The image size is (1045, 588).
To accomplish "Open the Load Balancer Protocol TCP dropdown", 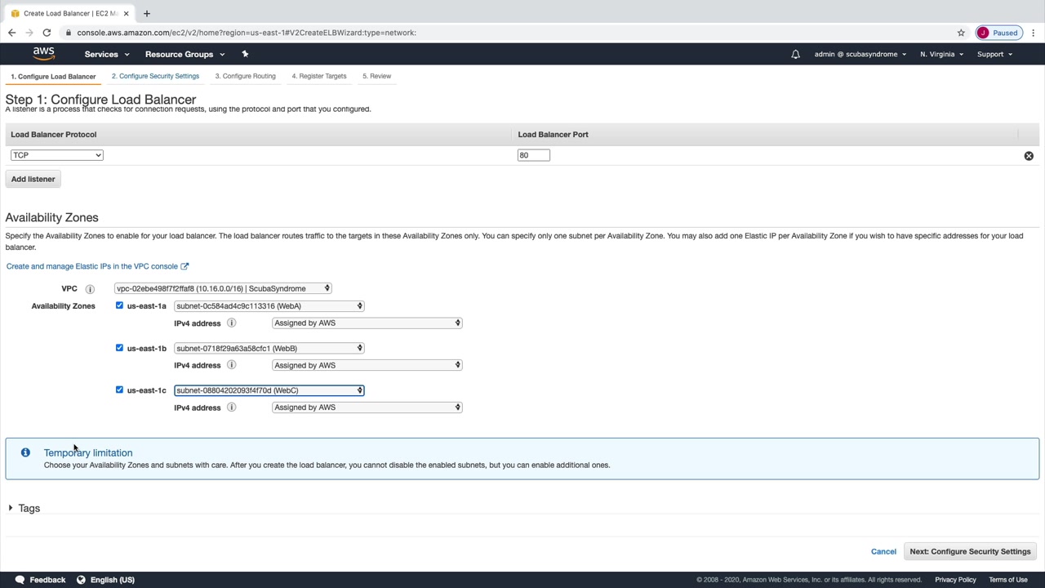I will pyautogui.click(x=57, y=155).
